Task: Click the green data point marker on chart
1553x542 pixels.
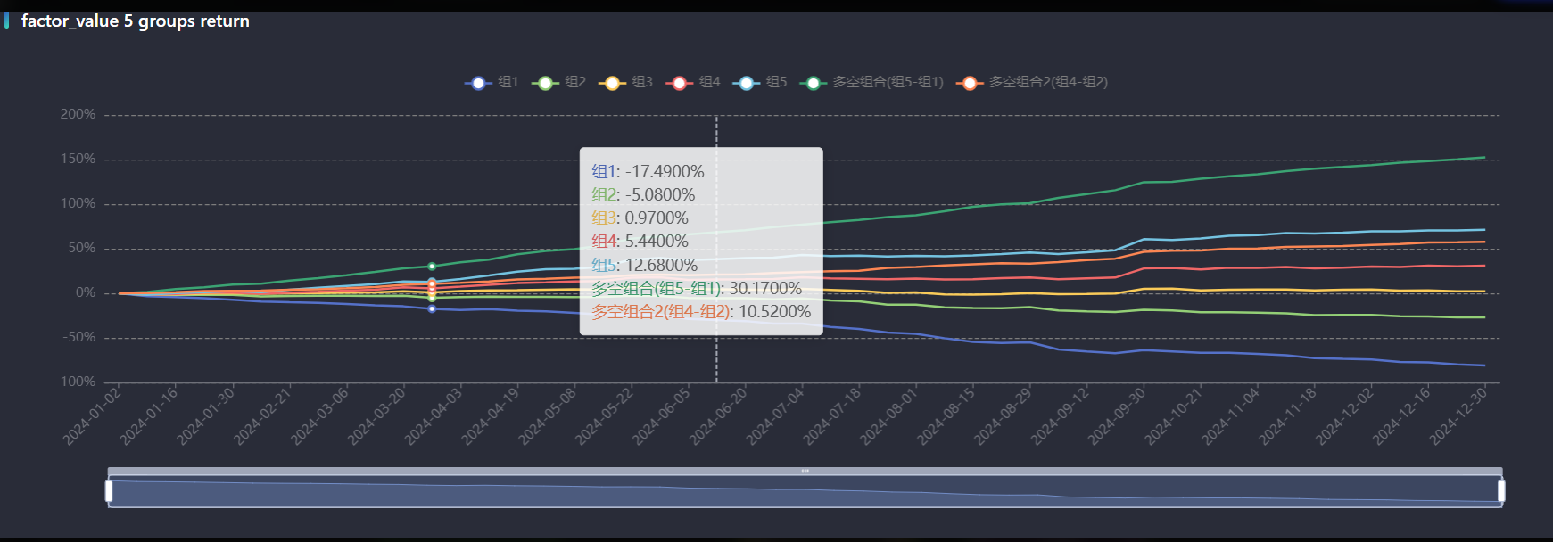Action: [x=432, y=267]
